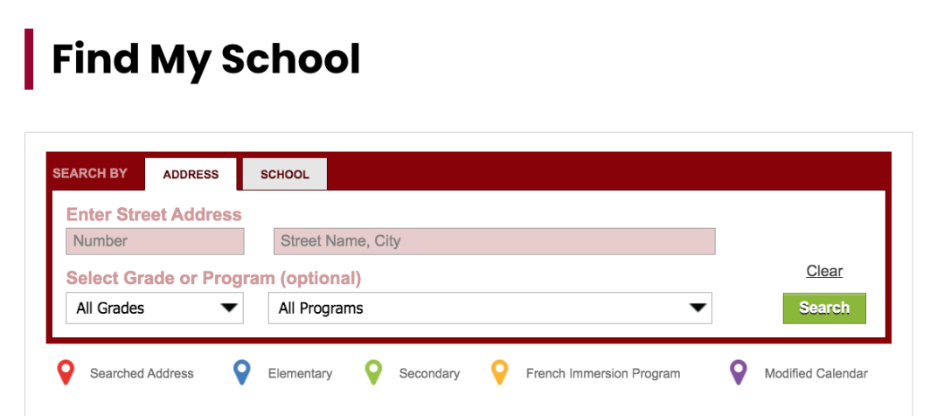Open the All Grades dropdown
This screenshot has width=944, height=416.
tap(155, 309)
